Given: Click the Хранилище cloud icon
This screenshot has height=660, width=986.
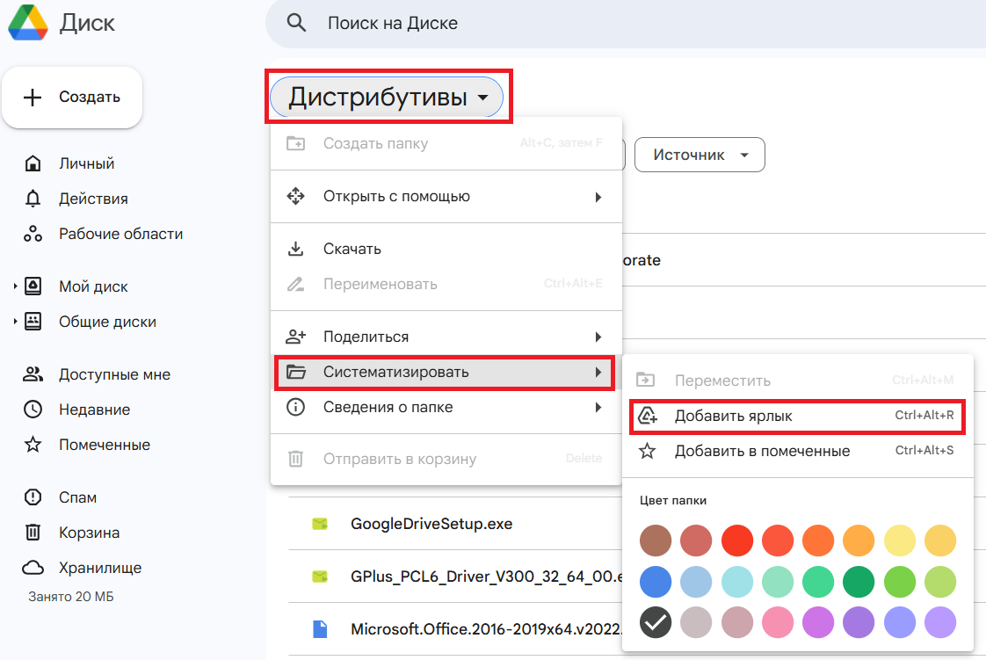Looking at the screenshot, I should (33, 568).
